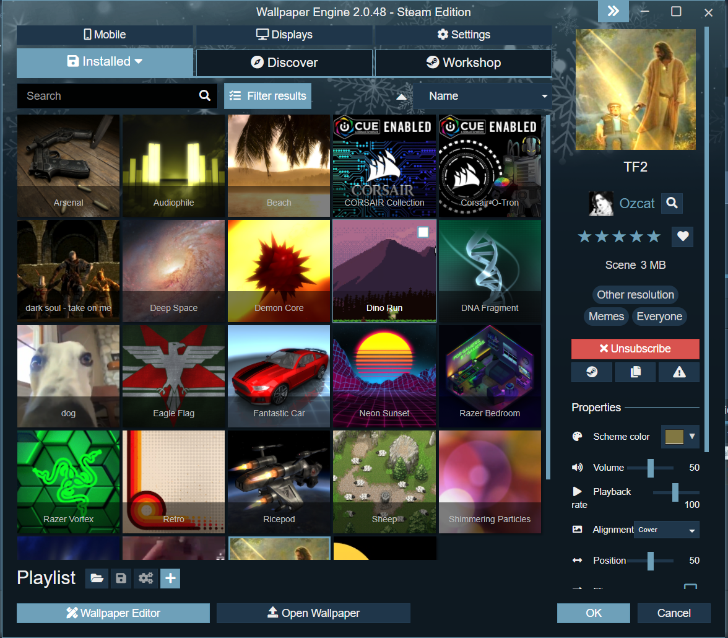
Task: Search author Ozcat's wallpapers via magnifier button
Action: [672, 203]
